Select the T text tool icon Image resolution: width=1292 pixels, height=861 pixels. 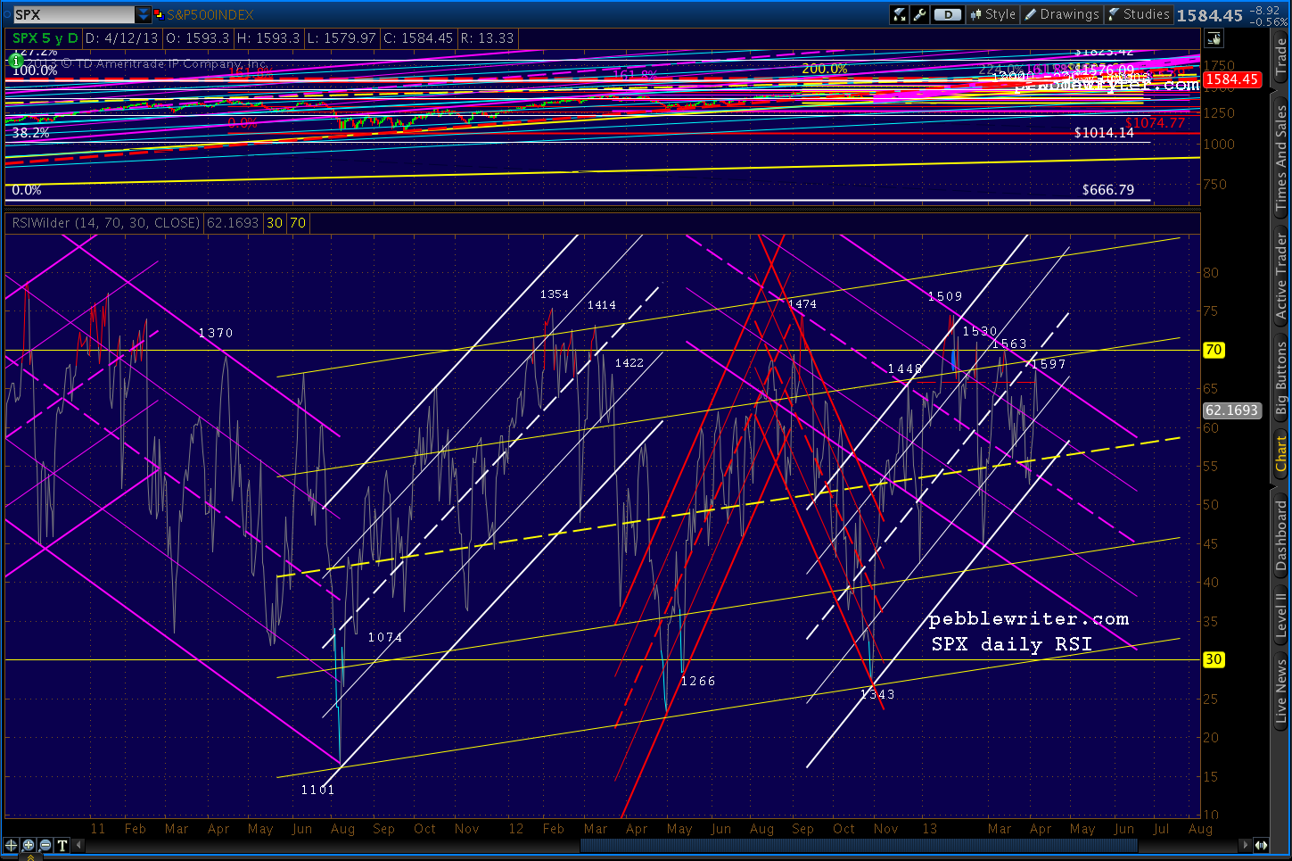coord(62,845)
